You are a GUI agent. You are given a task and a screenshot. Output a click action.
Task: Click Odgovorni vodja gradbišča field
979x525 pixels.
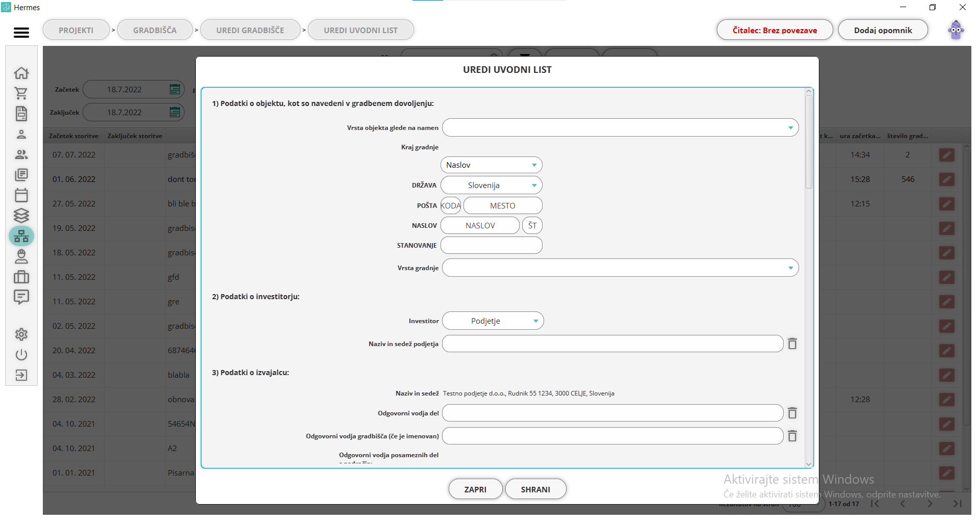click(612, 436)
